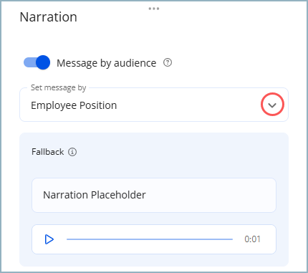Image resolution: width=308 pixels, height=273 pixels.
Task: Disable the Message by audience switch
Action: pyautogui.click(x=37, y=62)
